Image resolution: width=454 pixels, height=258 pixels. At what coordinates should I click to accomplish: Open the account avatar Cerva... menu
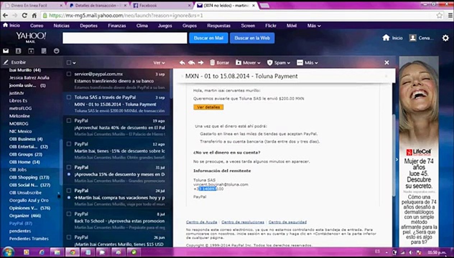point(422,38)
